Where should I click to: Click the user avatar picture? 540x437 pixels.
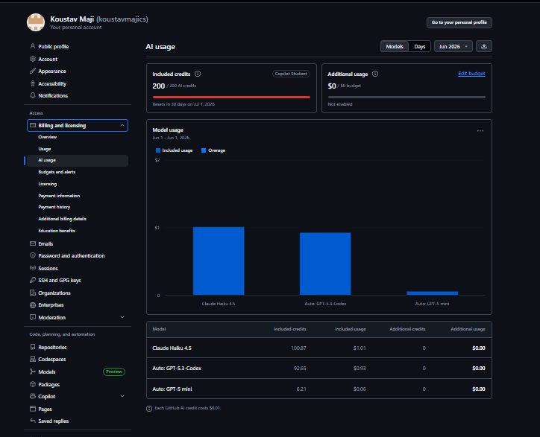36,22
